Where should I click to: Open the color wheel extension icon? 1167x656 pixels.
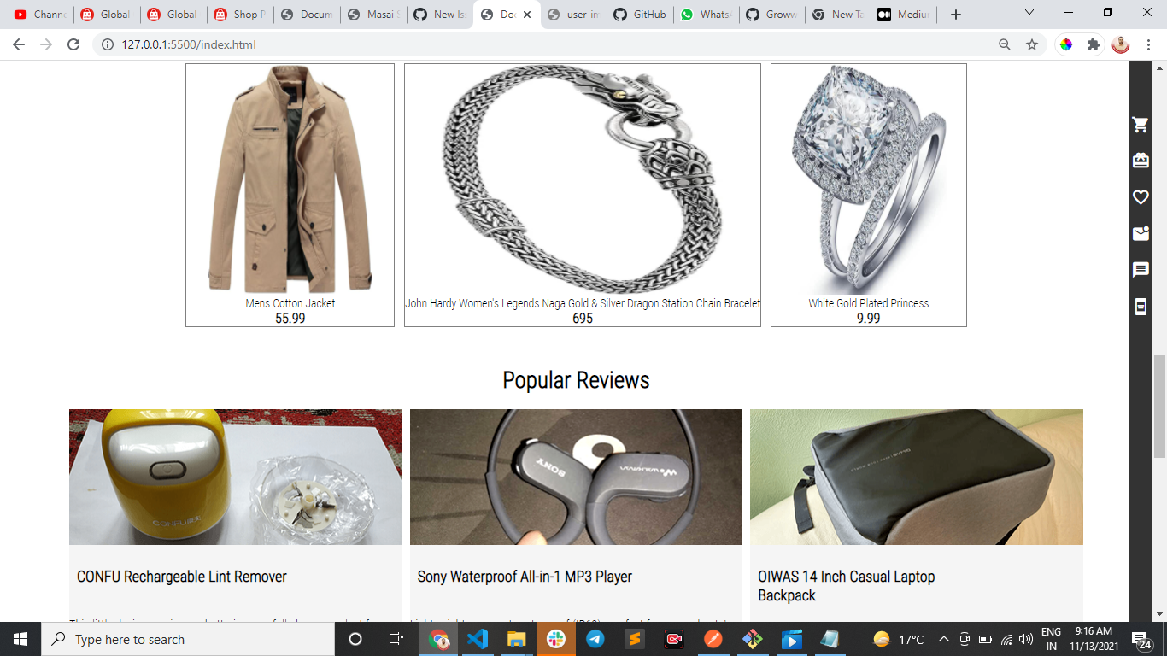click(1065, 44)
